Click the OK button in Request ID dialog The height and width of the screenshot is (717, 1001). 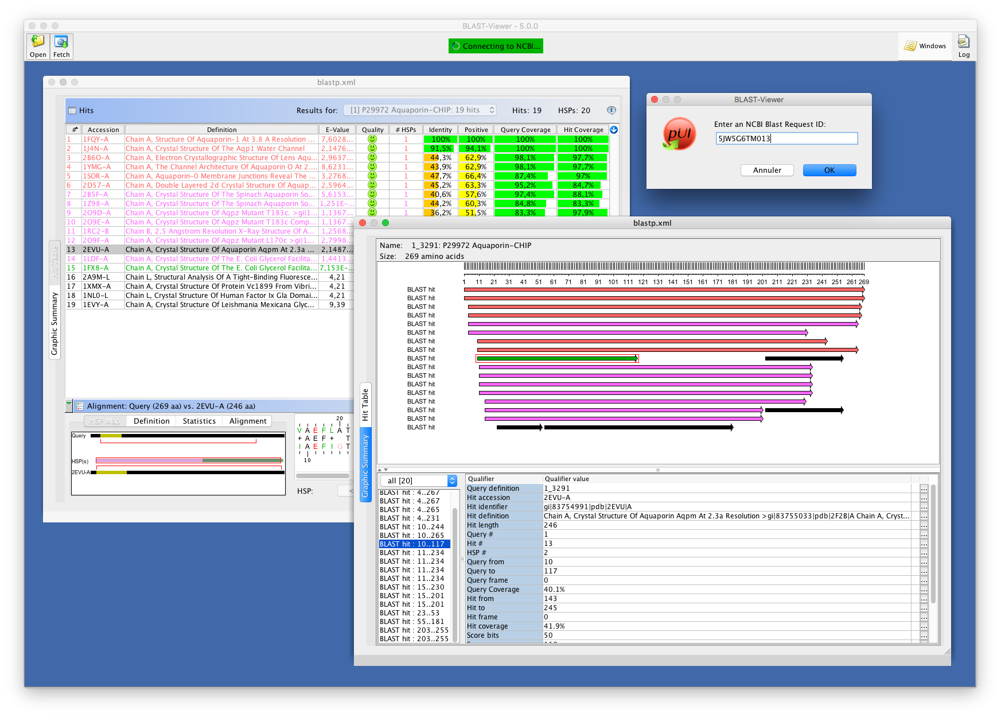[x=829, y=170]
